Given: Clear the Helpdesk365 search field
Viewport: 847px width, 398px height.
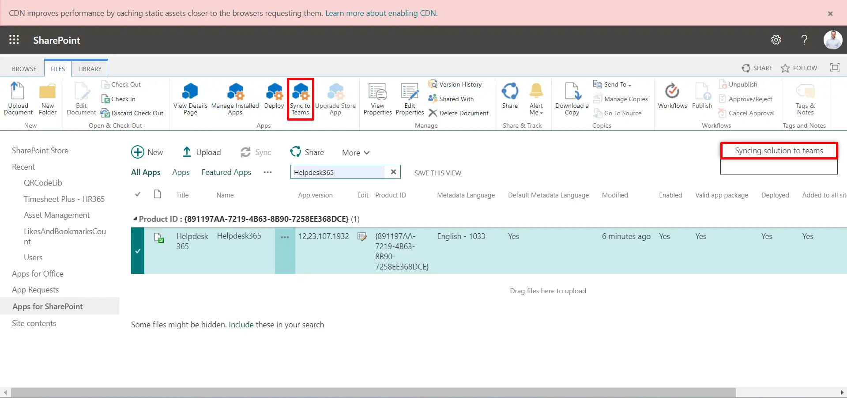Looking at the screenshot, I should click(x=393, y=172).
